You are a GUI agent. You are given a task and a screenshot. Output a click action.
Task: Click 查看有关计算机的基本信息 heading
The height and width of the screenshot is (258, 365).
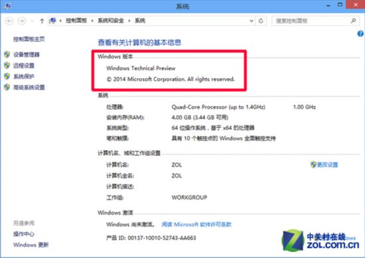(x=139, y=42)
